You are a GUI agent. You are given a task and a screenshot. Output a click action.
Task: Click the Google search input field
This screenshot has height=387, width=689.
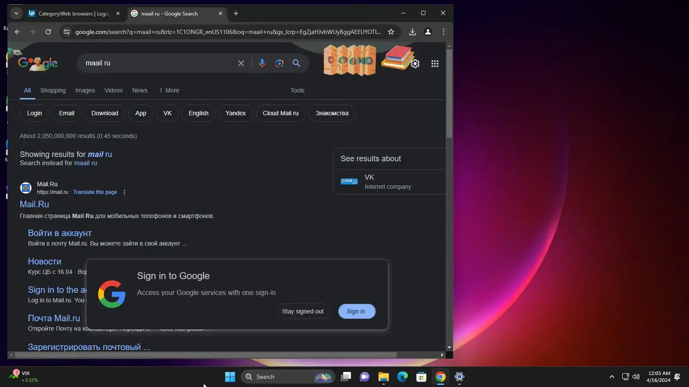pyautogui.click(x=158, y=63)
